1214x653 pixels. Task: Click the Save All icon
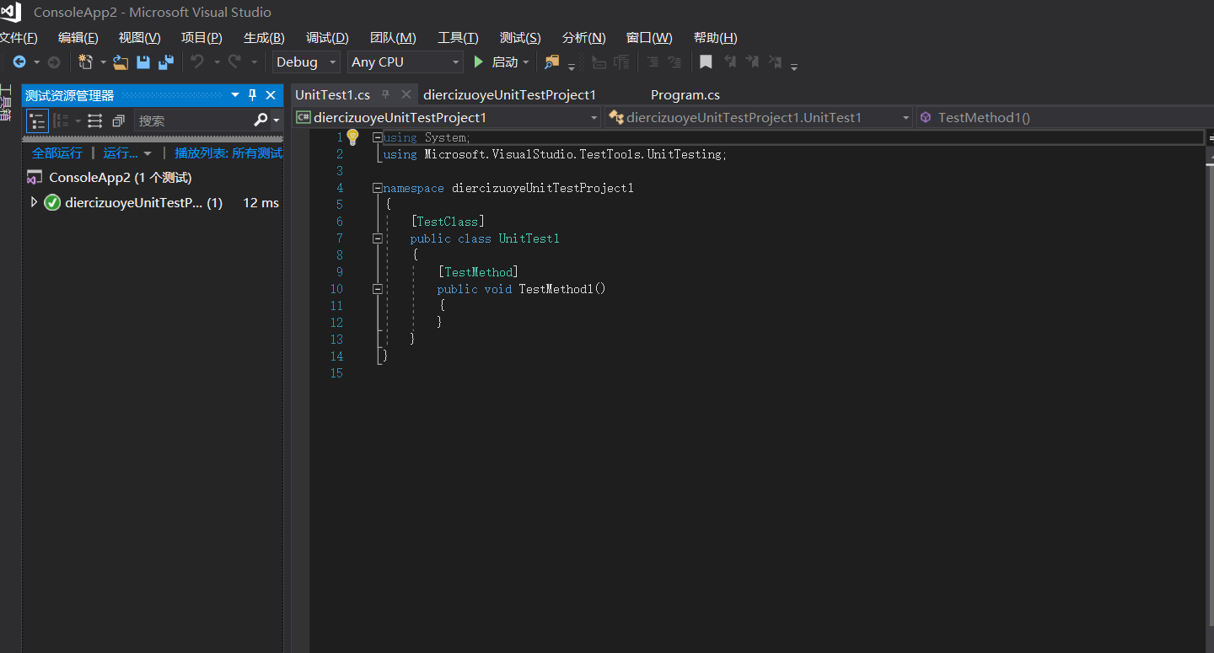[165, 62]
